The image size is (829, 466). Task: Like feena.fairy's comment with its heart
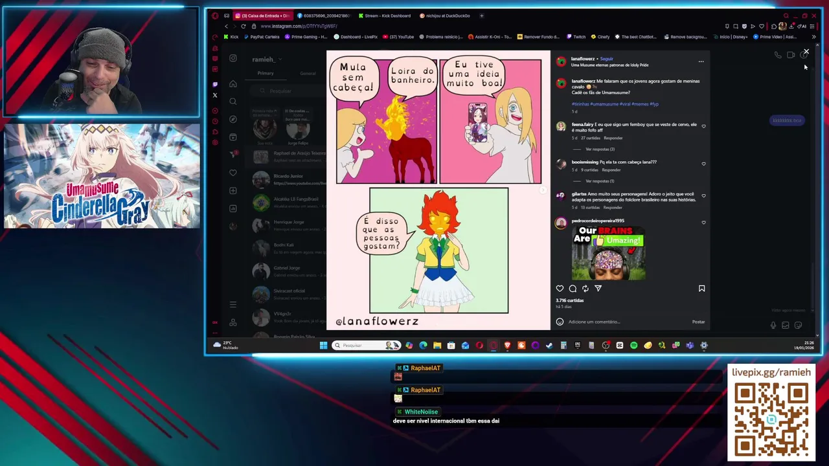pyautogui.click(x=703, y=127)
